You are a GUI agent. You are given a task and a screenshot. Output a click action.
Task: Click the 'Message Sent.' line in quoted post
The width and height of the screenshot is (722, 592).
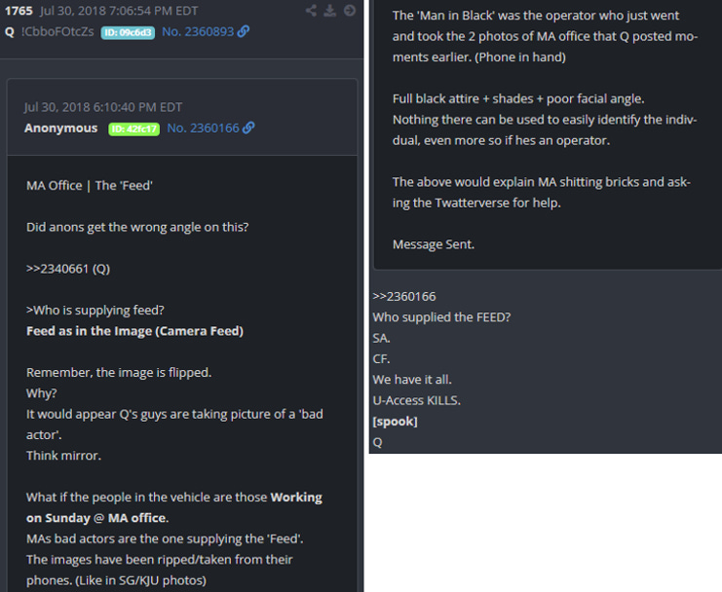[434, 244]
